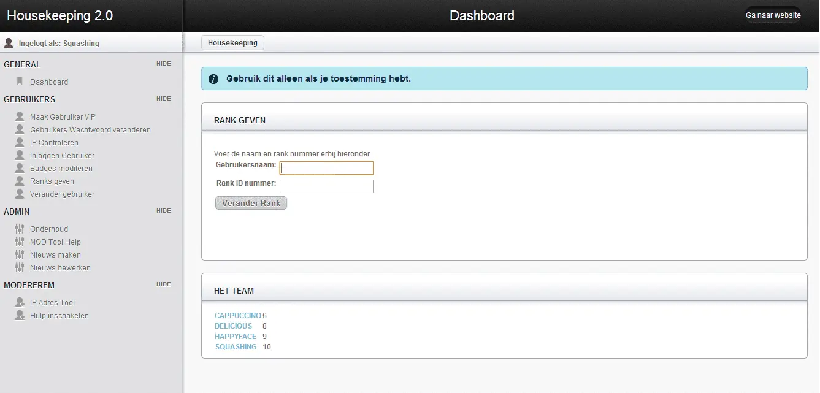Open the Onderhoud admin page

point(49,229)
